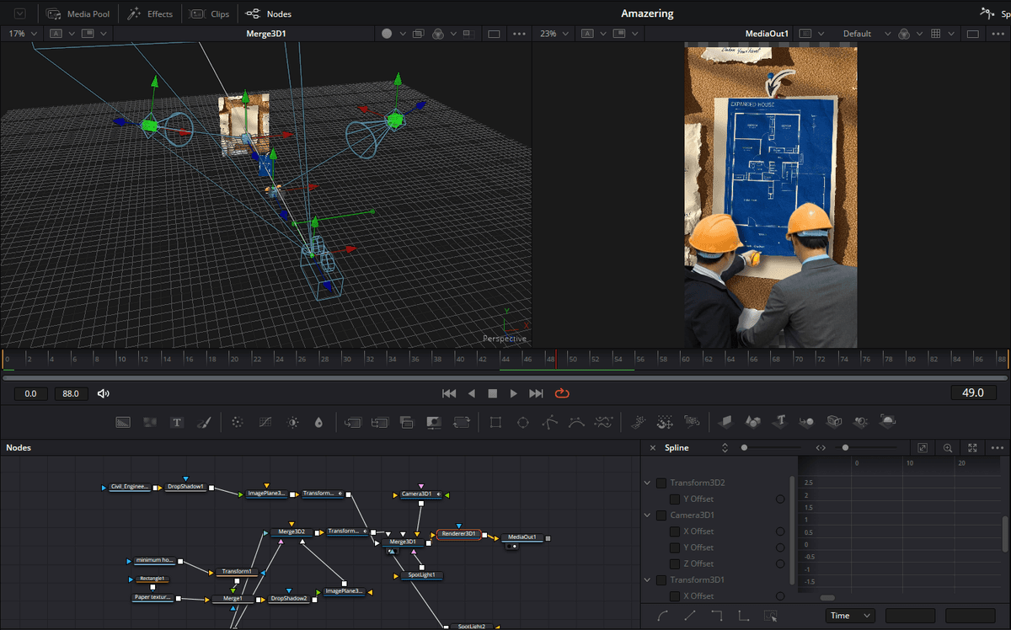Image resolution: width=1011 pixels, height=630 pixels.
Task: Check X Offset under Camera3D1
Action: point(675,531)
